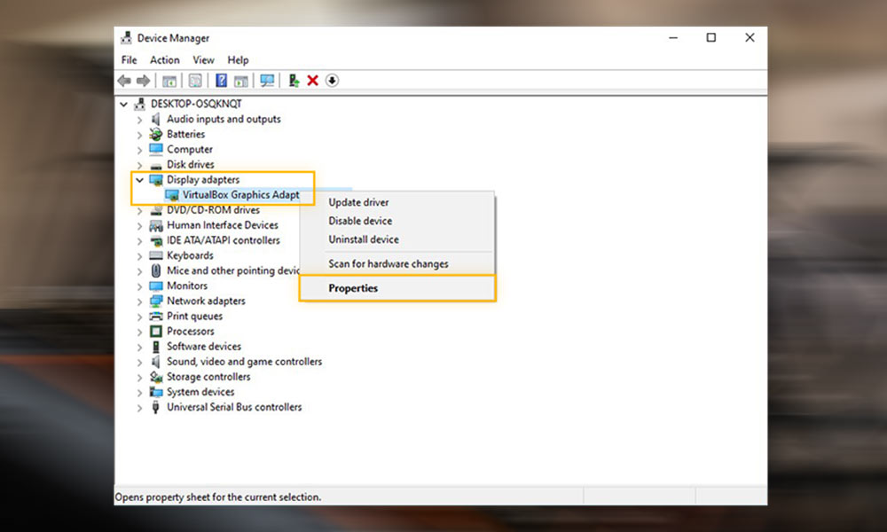
Task: Click the Monitors category icon
Action: pos(155,286)
